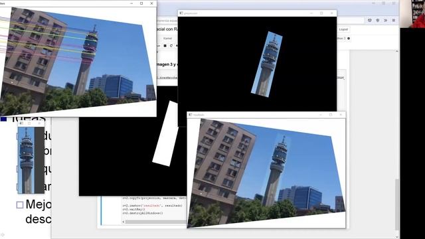
Task: Click the scroll-up arrow of notebook scrollbar
Action: point(397,52)
